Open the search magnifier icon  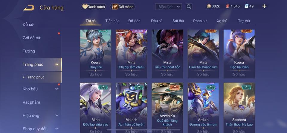pyautogui.click(x=189, y=7)
